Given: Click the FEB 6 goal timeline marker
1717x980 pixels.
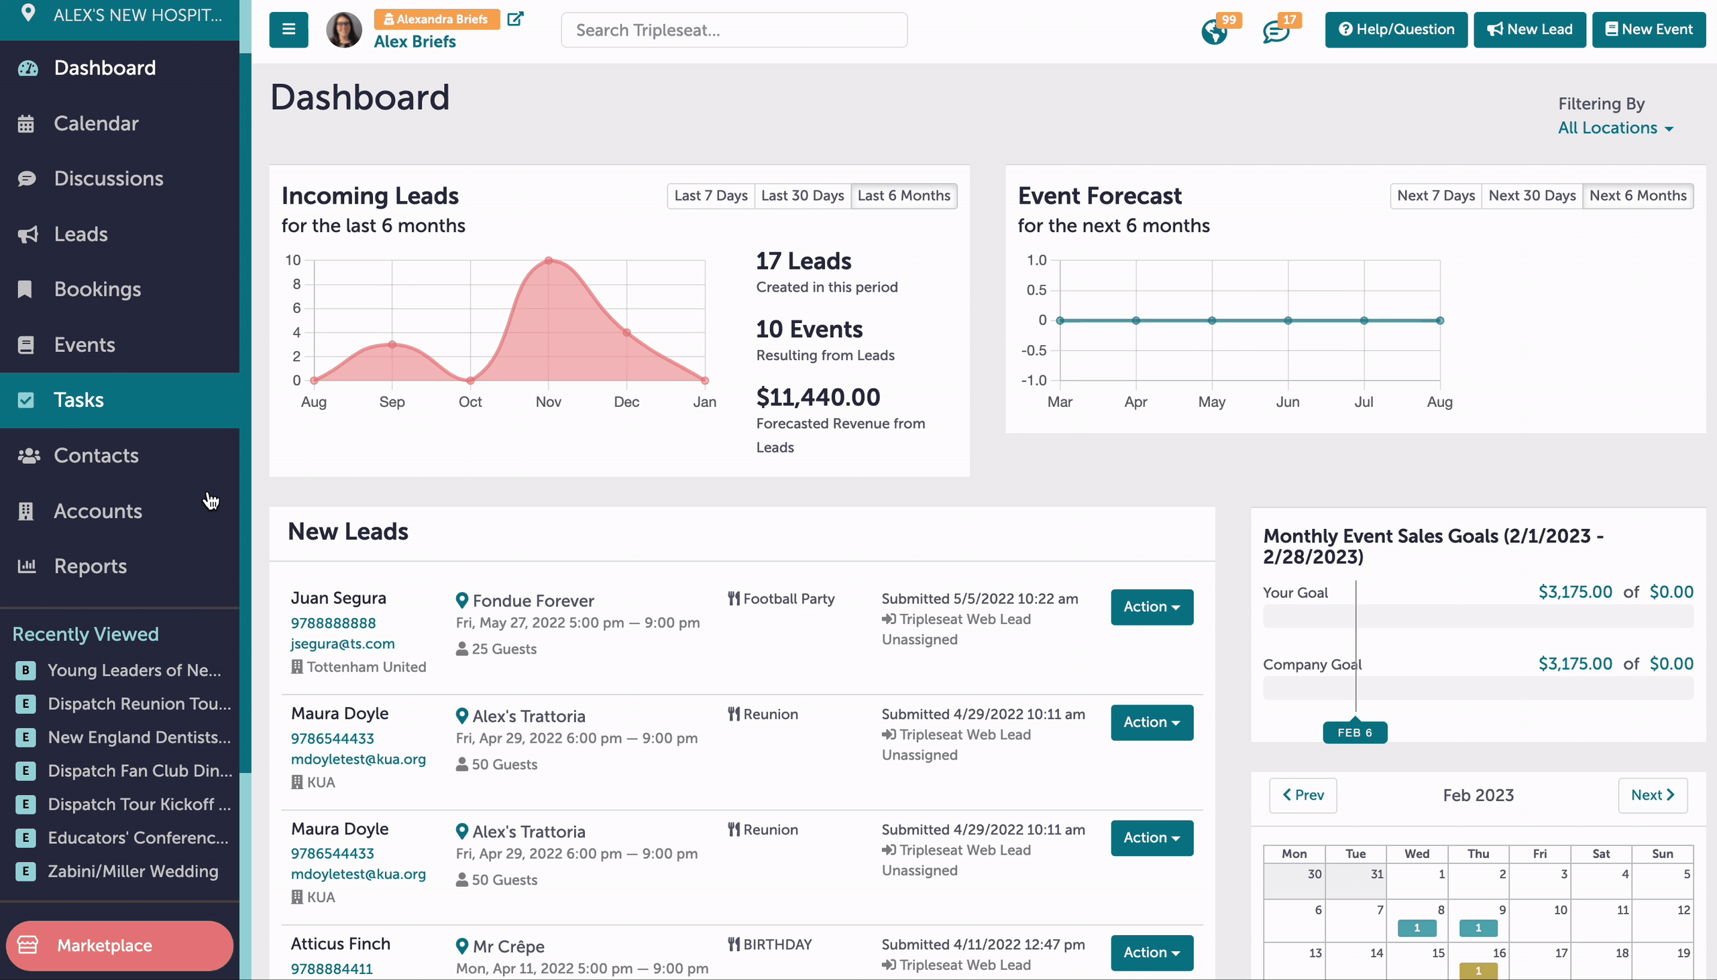Looking at the screenshot, I should click(1355, 732).
